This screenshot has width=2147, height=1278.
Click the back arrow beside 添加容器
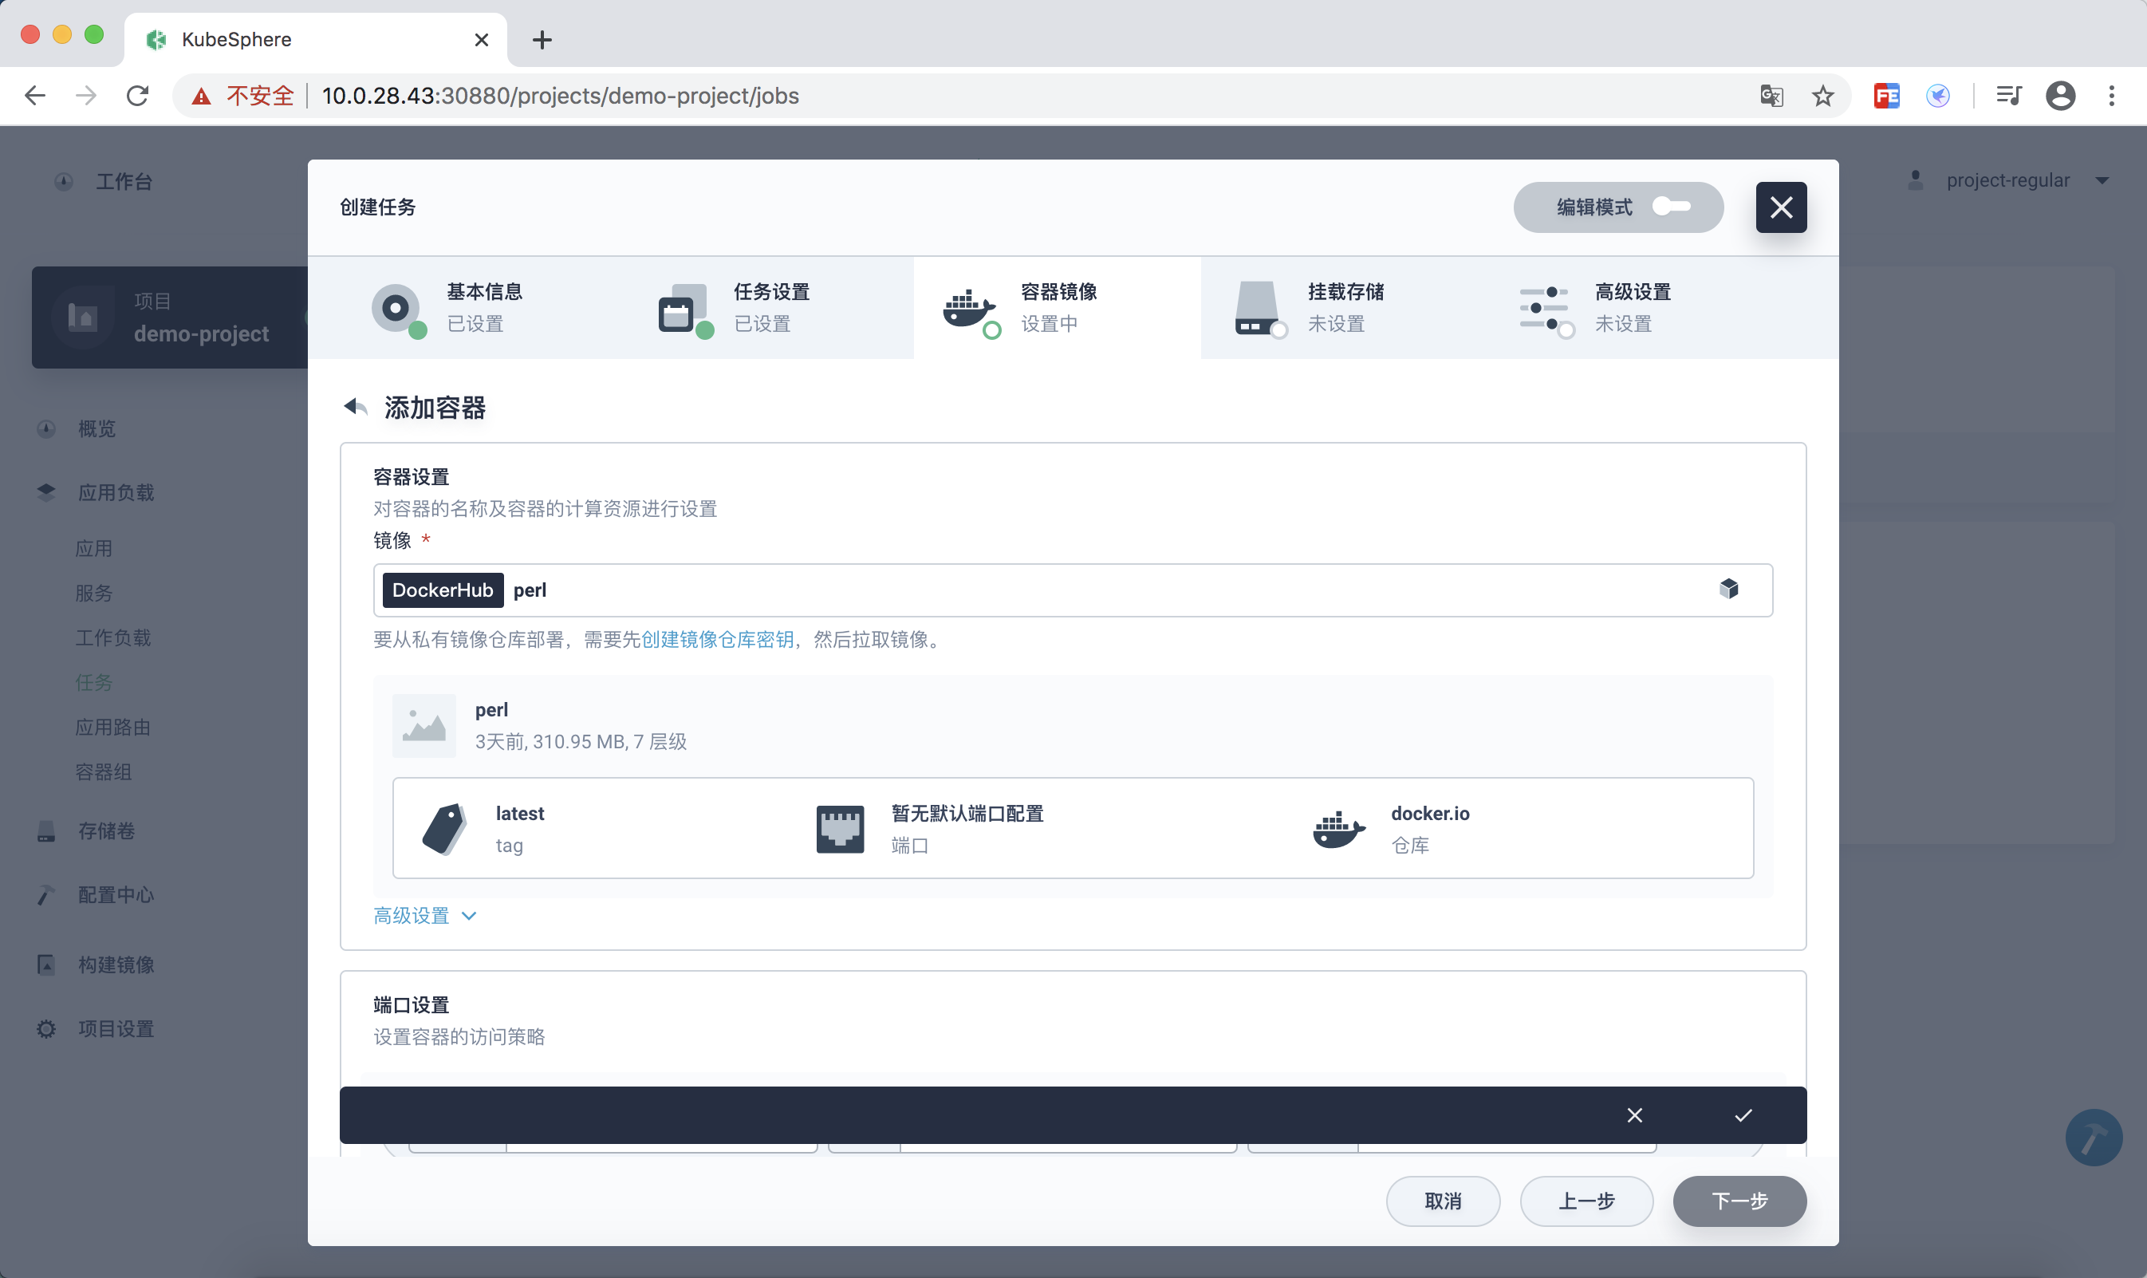tap(355, 407)
